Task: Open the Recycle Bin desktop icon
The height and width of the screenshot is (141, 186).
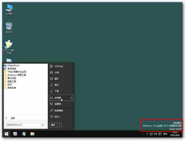Action: point(9,27)
